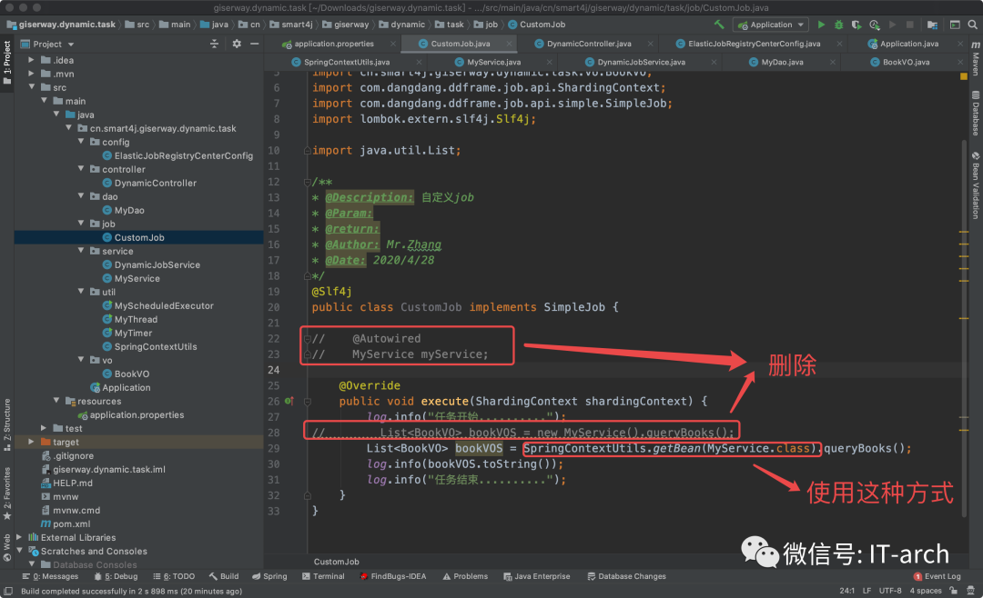The image size is (983, 598).
Task: Click the UTF-8 encoding in status bar
Action: 890,591
